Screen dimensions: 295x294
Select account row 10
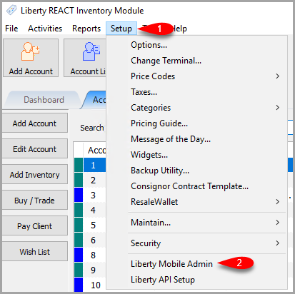94,285
